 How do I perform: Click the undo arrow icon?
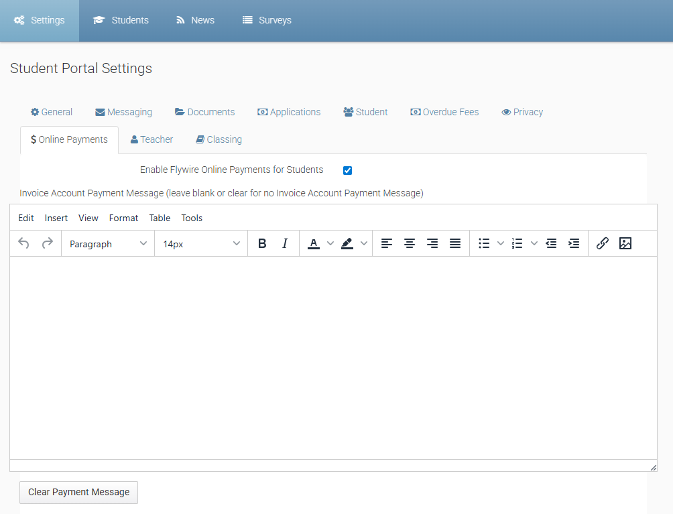23,244
